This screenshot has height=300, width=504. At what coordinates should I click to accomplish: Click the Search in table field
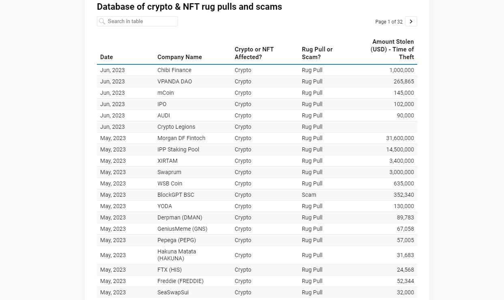(x=140, y=21)
